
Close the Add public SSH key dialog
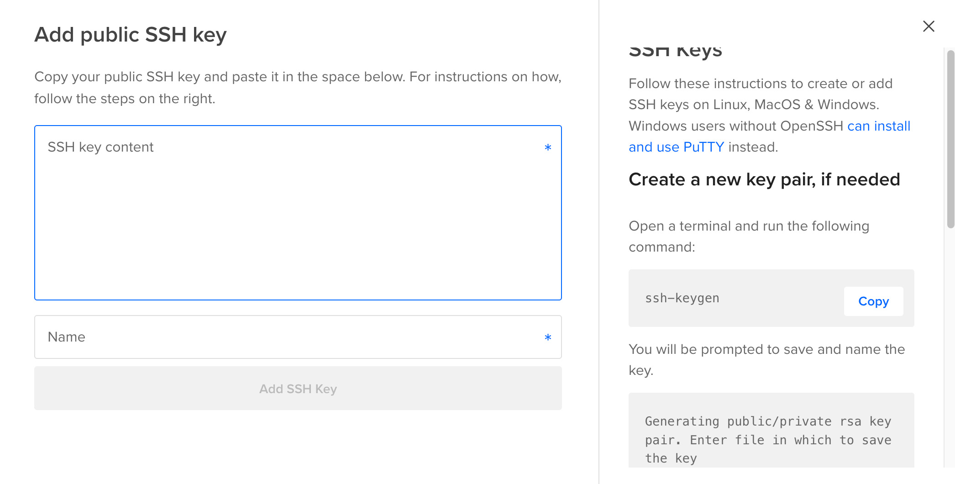(x=929, y=26)
